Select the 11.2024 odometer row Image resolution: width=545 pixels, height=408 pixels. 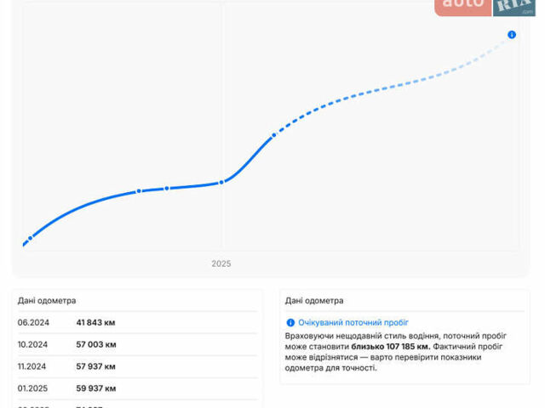136,366
